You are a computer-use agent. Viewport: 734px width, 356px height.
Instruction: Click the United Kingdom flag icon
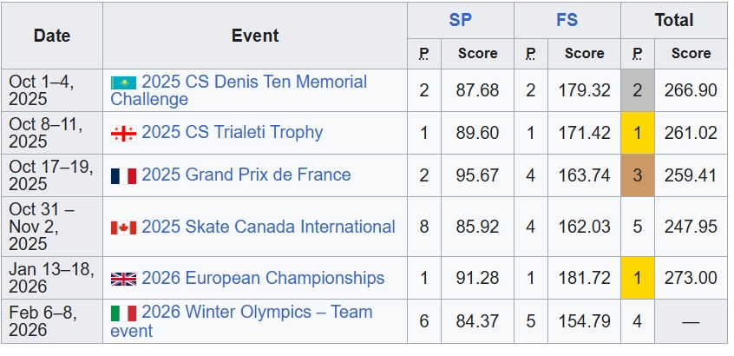[x=123, y=279]
